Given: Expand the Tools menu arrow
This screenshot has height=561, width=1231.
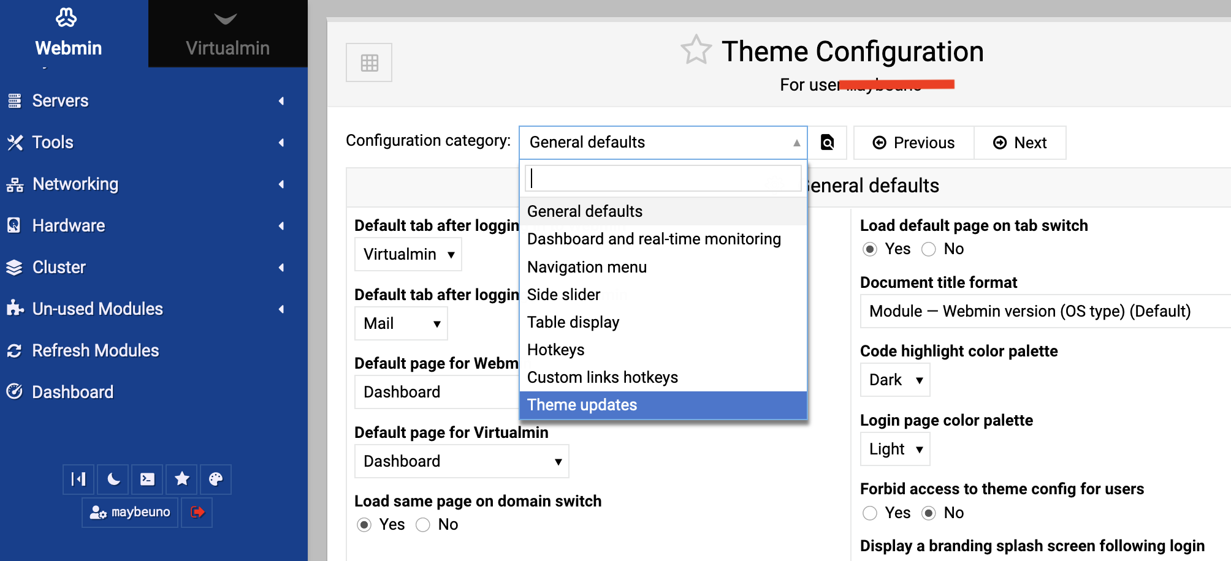Looking at the screenshot, I should pyautogui.click(x=281, y=143).
